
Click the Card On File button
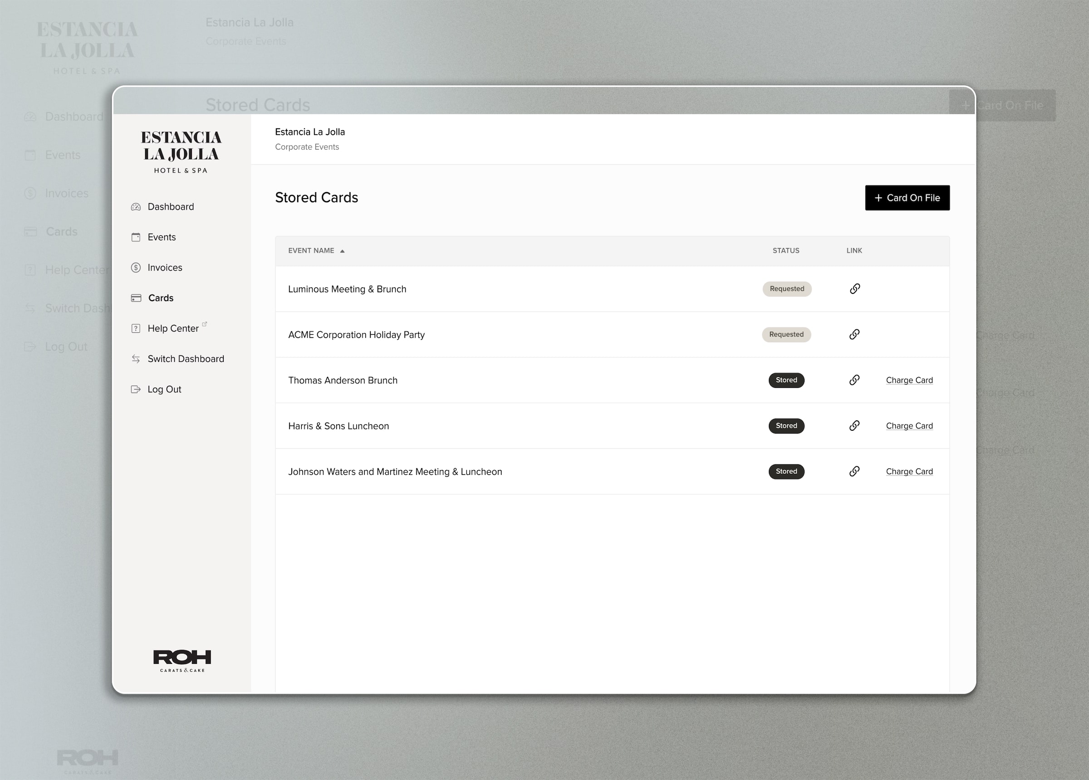pyautogui.click(x=907, y=198)
